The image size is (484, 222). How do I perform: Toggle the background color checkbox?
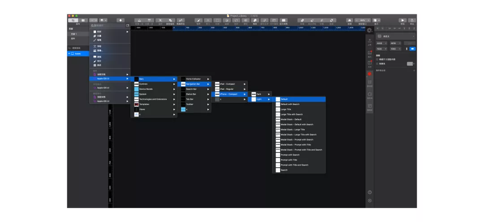coord(377,64)
